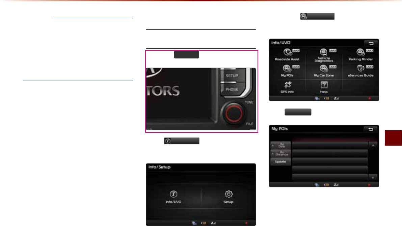The image size is (402, 226).
Task: Tap the up arrow in My POIs list
Action: [x=373, y=146]
